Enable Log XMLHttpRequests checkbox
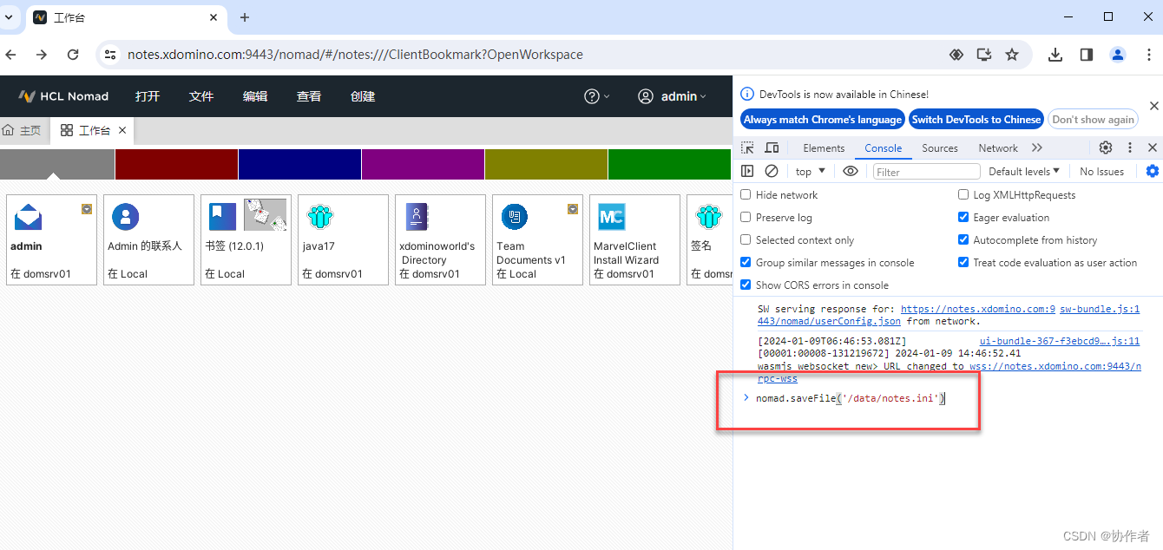 (963, 195)
